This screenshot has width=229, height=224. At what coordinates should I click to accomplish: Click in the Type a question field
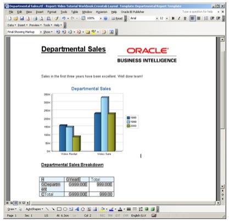coord(199,12)
